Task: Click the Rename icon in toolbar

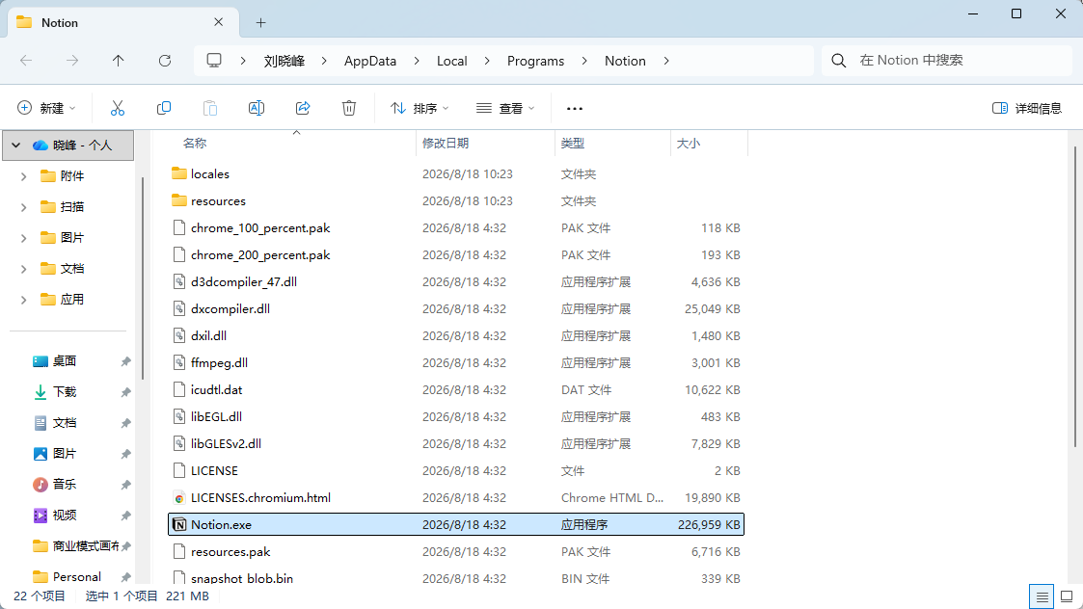Action: click(257, 108)
